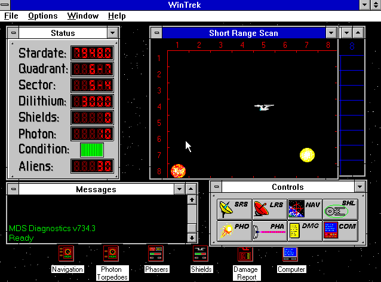381x282 pixels.
Task: Open the Options menu
Action: 43,16
